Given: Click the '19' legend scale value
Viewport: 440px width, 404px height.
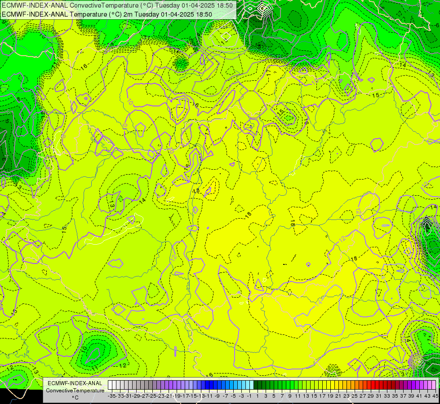Looking at the screenshot, I should pyautogui.click(x=330, y=396).
